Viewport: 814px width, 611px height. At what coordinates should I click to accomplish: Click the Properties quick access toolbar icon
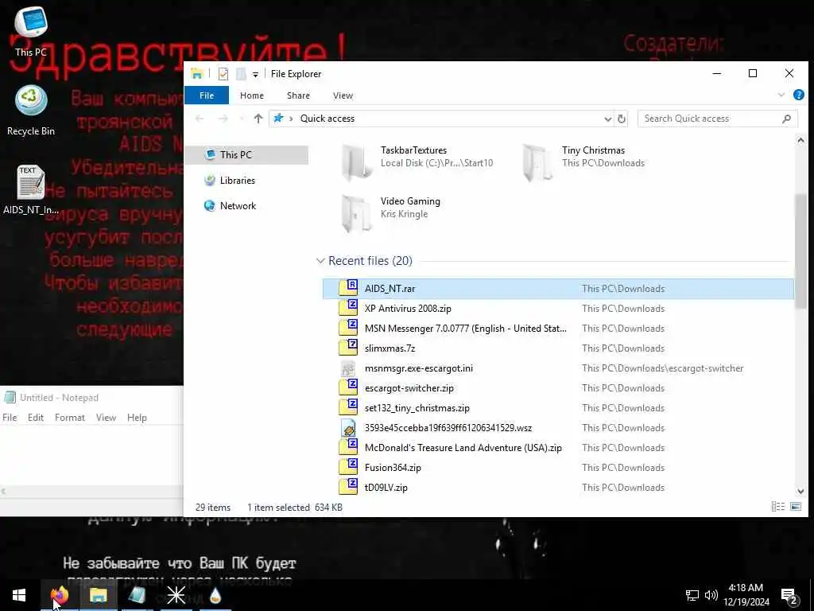[223, 74]
